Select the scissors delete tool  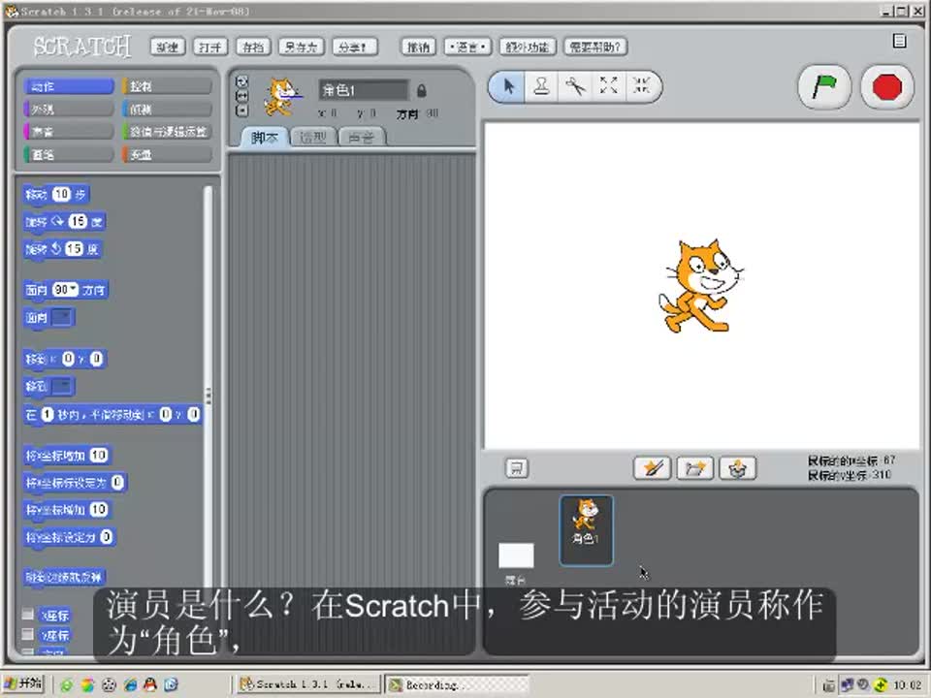(575, 86)
